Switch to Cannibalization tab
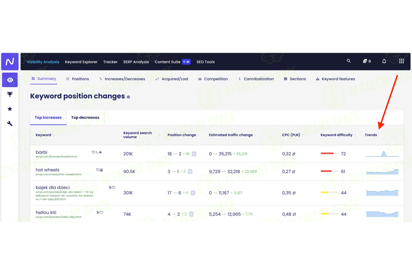This screenshot has width=412, height=274. (x=256, y=79)
